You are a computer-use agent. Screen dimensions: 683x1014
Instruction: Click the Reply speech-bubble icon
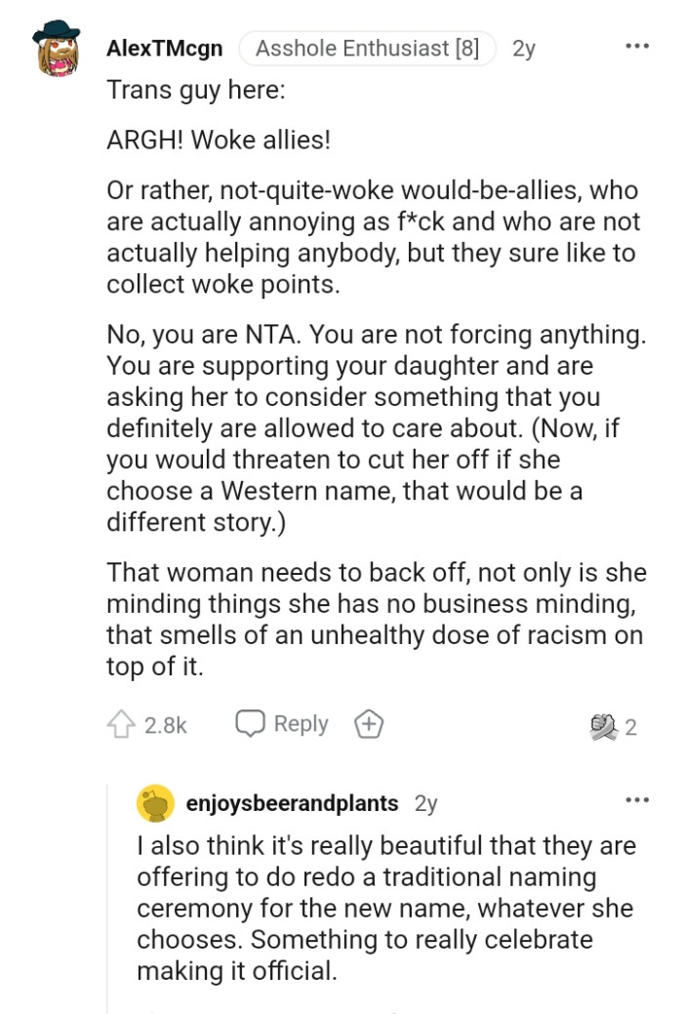tap(252, 724)
